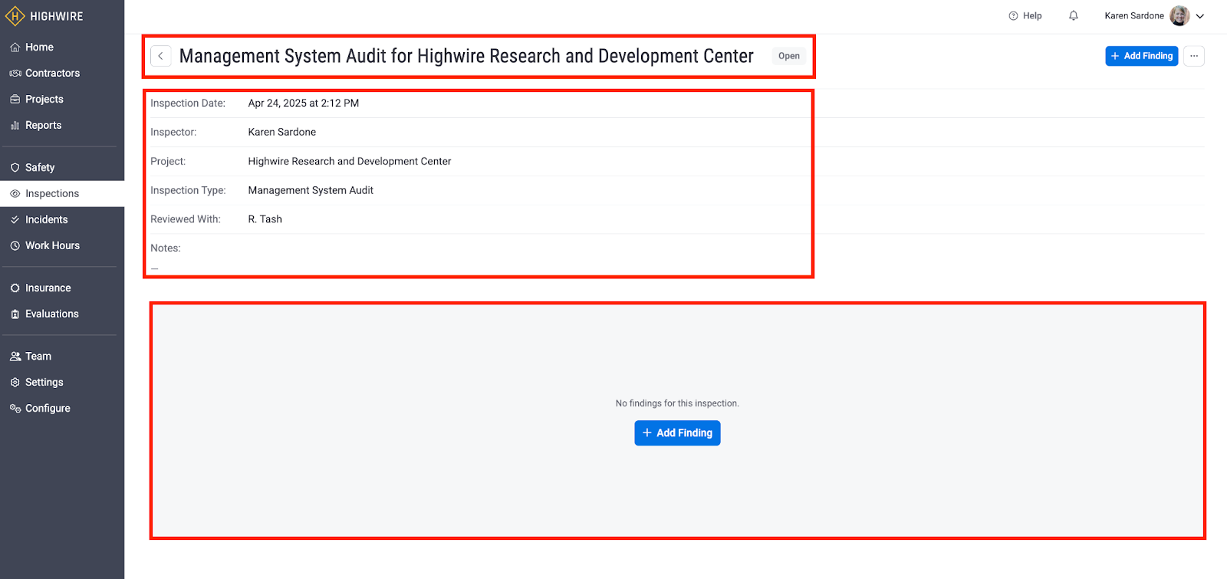Open the Projects menu item
The width and height of the screenshot is (1227, 579).
click(x=62, y=100)
